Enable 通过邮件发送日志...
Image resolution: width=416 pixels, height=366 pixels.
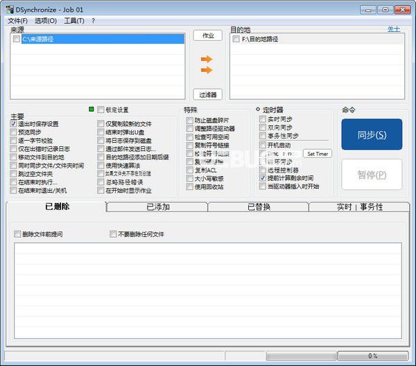coord(101,148)
